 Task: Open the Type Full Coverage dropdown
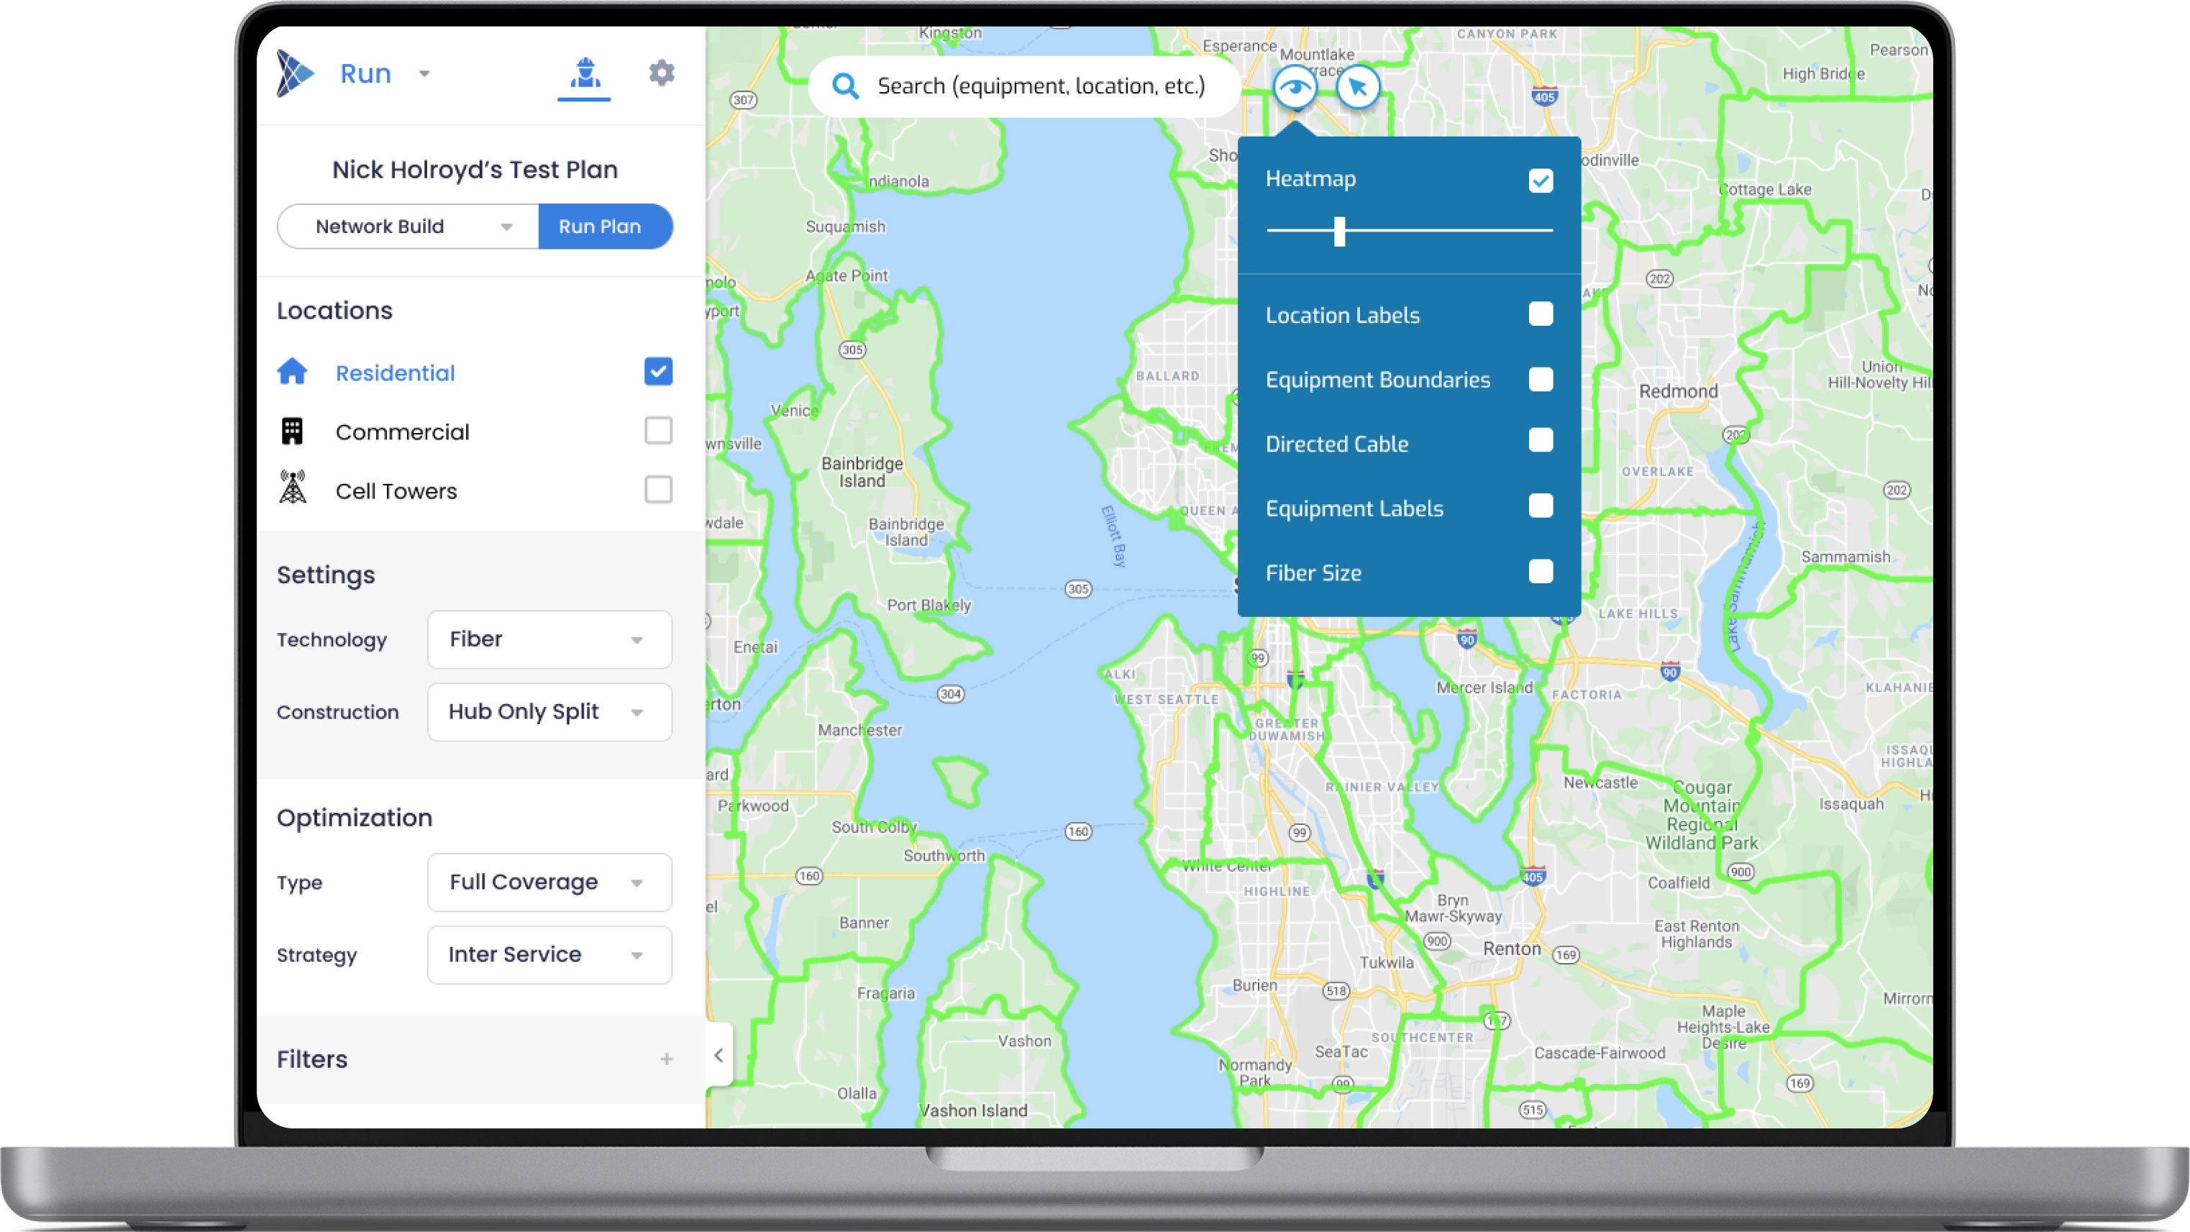[549, 882]
